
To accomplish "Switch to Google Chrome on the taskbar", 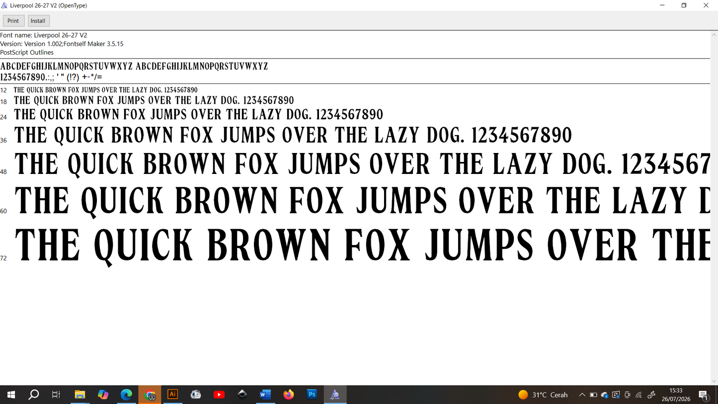I will [x=150, y=395].
